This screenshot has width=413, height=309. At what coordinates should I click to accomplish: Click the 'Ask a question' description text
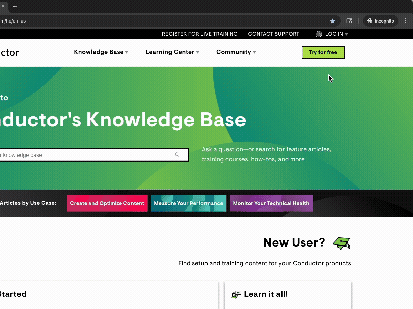point(267,154)
